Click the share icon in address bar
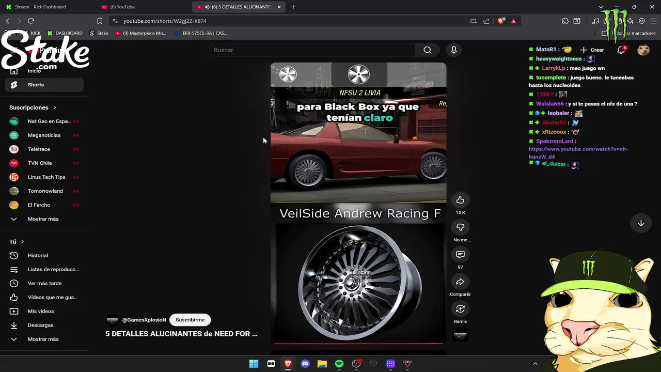Image resolution: width=661 pixels, height=372 pixels. 486,21
